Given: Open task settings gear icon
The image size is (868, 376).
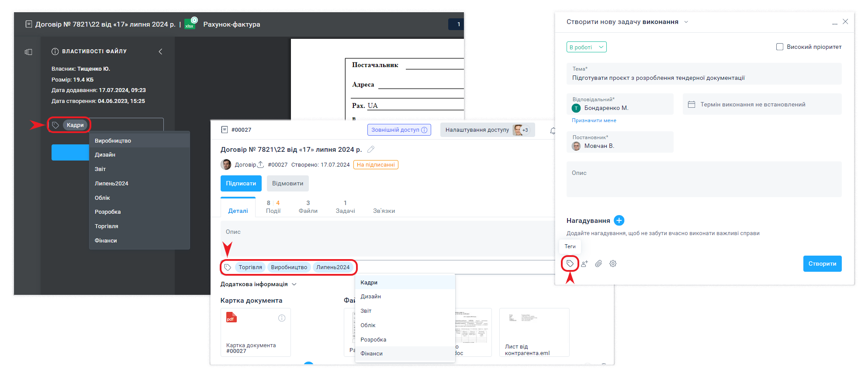Looking at the screenshot, I should click(x=613, y=263).
